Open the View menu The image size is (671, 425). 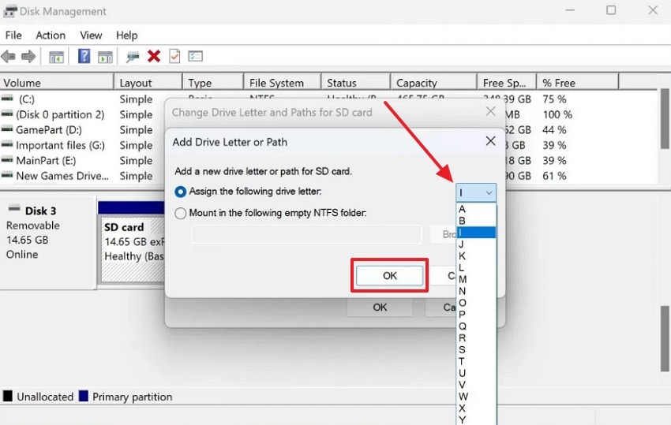click(x=91, y=35)
